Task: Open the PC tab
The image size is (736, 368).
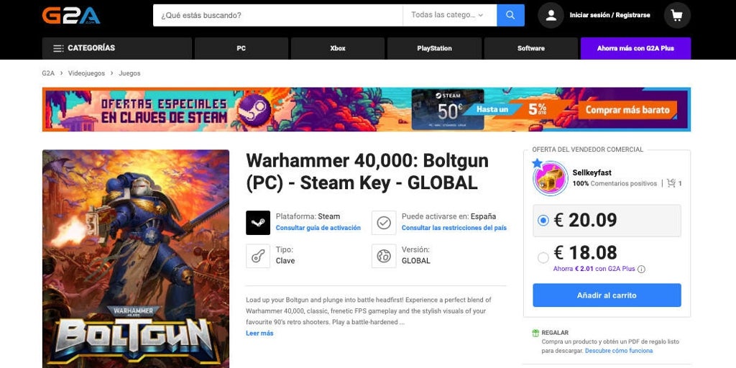Action: coord(241,48)
